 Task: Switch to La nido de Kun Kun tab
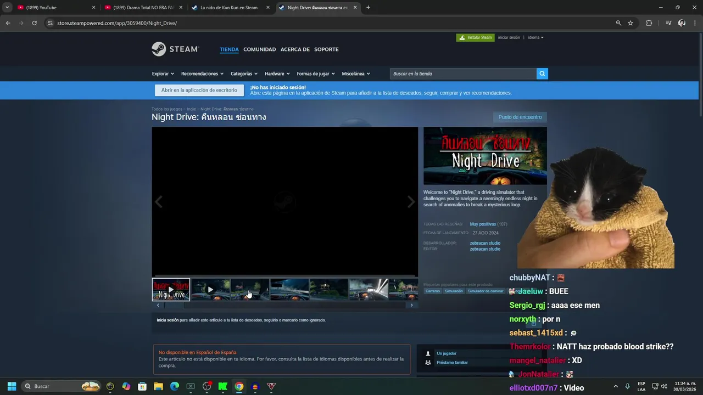229,8
